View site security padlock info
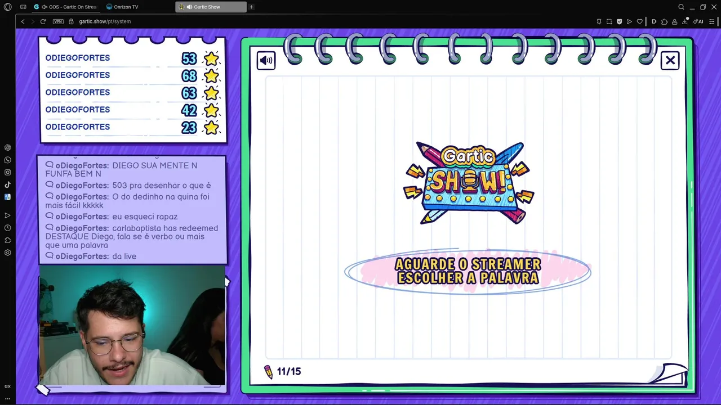 [x=71, y=21]
